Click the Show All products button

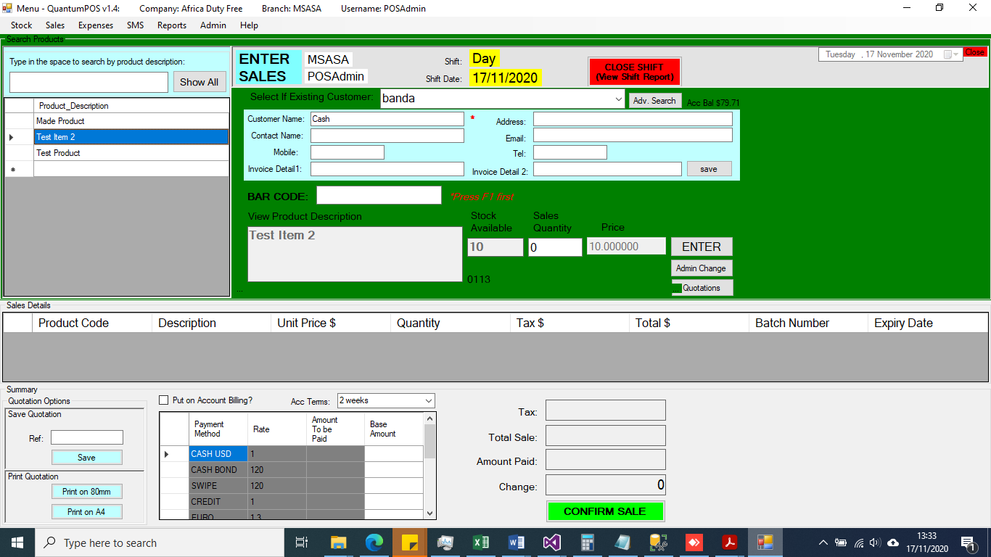tap(200, 82)
